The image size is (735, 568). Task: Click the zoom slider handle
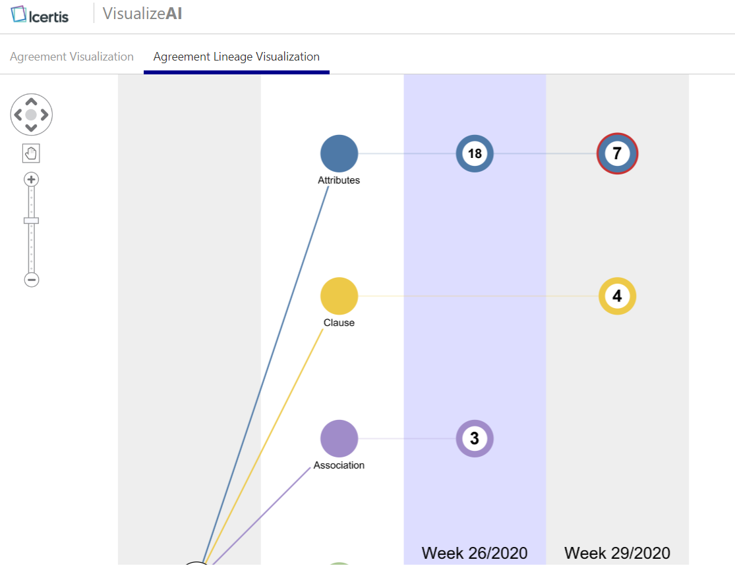pyautogui.click(x=31, y=220)
